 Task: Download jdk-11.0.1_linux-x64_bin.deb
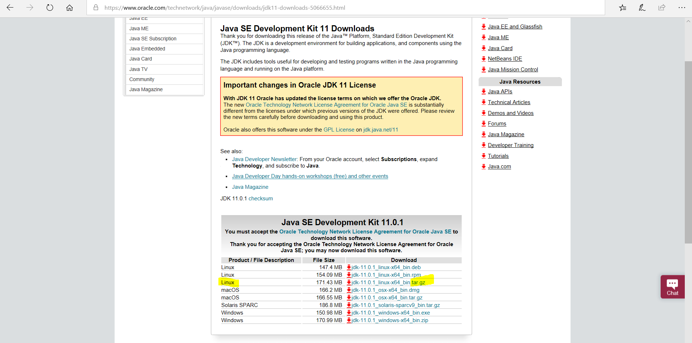point(386,267)
